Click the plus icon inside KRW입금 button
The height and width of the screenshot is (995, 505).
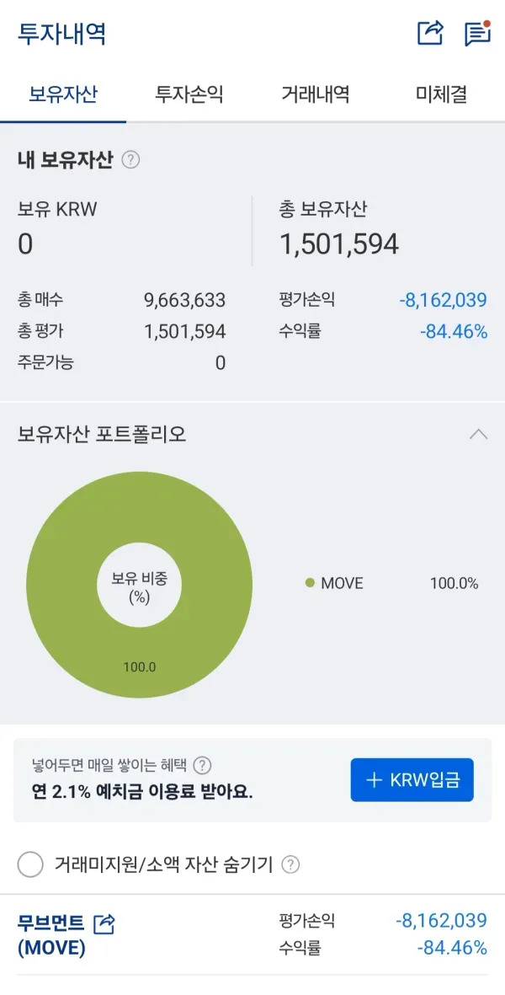click(375, 779)
